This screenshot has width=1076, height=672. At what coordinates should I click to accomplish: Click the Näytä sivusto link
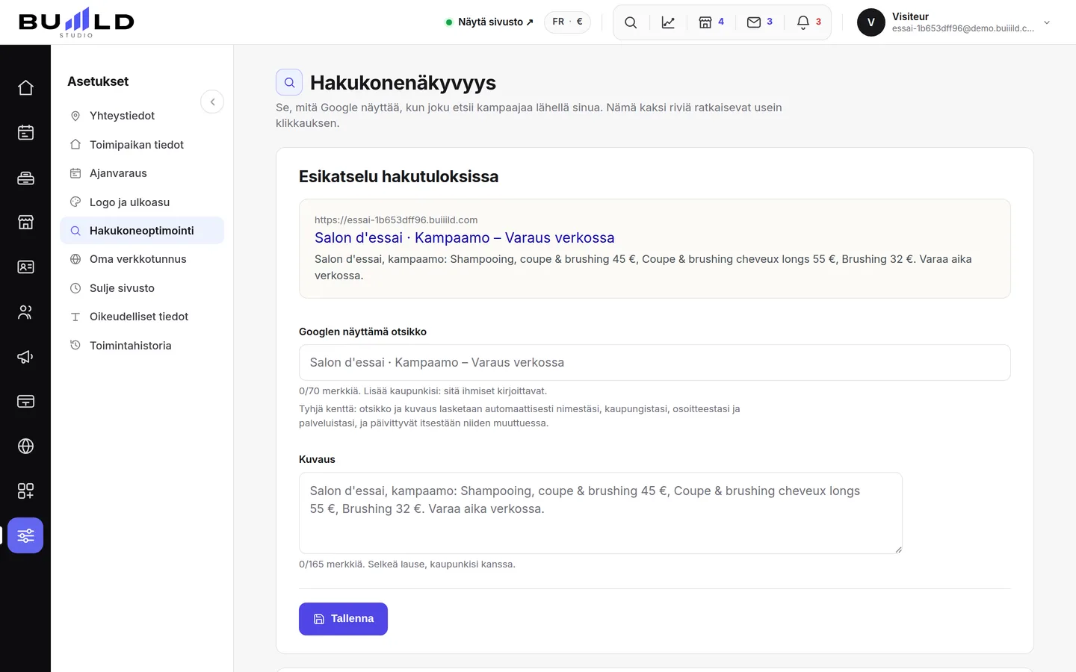(489, 22)
